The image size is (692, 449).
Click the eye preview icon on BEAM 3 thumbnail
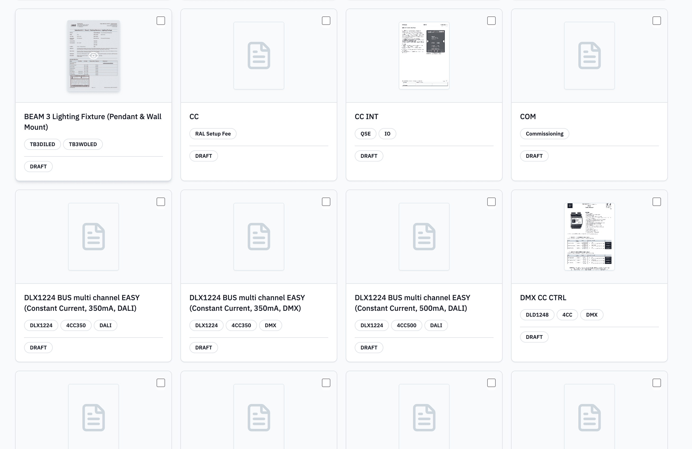[93, 56]
